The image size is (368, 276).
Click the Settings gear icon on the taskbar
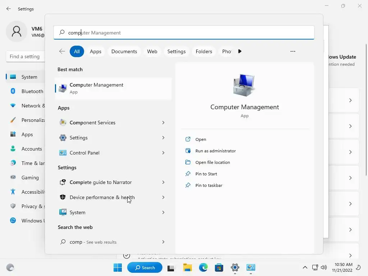click(x=235, y=267)
